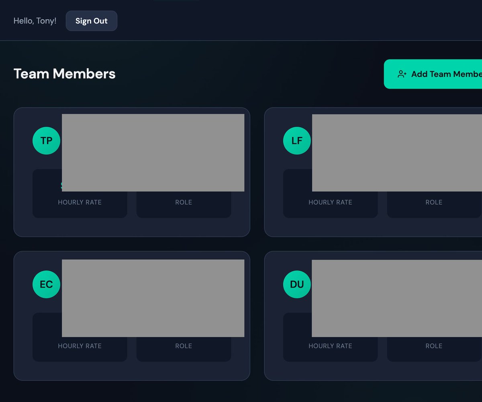Click the ROLE label in EC card

click(x=184, y=346)
